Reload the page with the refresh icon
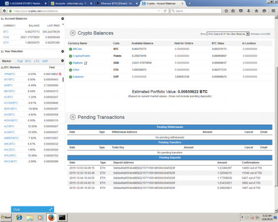This screenshot has width=278, height=222. [165, 11]
